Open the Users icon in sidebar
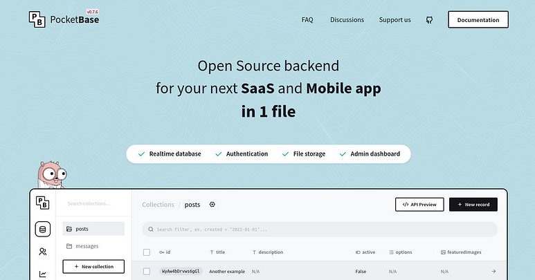Image resolution: width=535 pixels, height=280 pixels. tap(43, 252)
